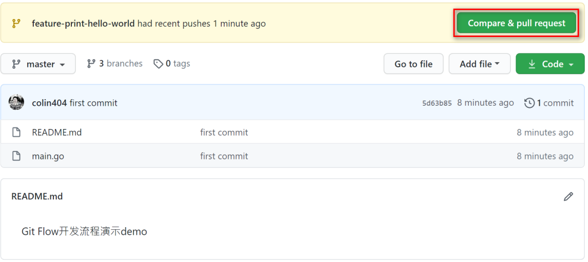Open the README.md file link
Image resolution: width=588 pixels, height=262 pixels.
click(x=57, y=132)
